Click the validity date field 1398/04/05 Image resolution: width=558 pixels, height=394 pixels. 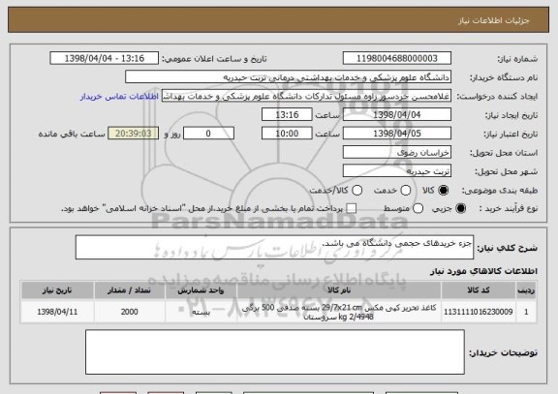click(x=397, y=134)
